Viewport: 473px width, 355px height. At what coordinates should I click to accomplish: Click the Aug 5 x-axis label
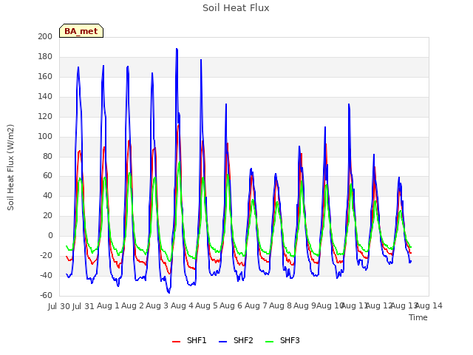[207, 305]
